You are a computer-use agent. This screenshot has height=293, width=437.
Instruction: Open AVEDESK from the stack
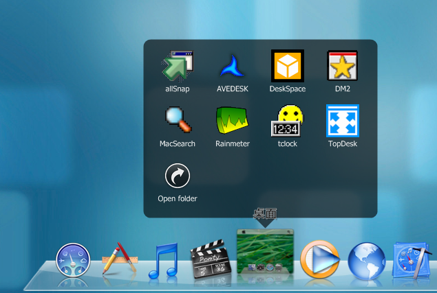coord(232,66)
